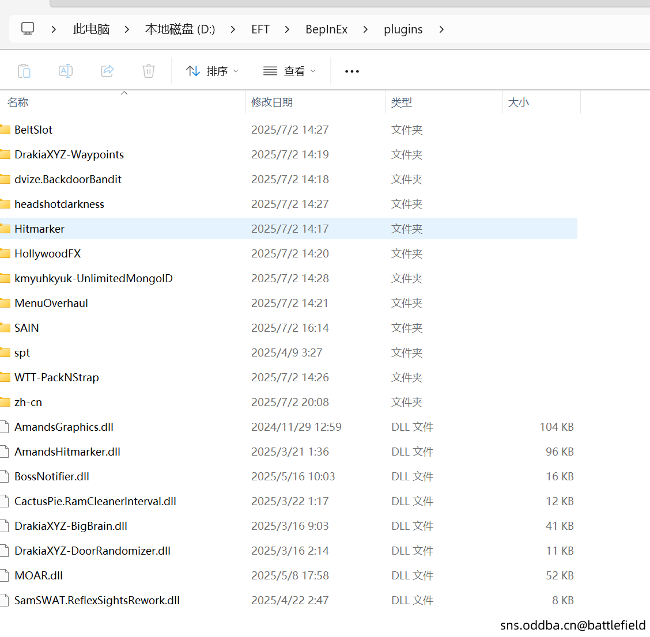Click the headshotdarkness folder icon
Image resolution: width=650 pixels, height=637 pixels.
click(x=5, y=204)
